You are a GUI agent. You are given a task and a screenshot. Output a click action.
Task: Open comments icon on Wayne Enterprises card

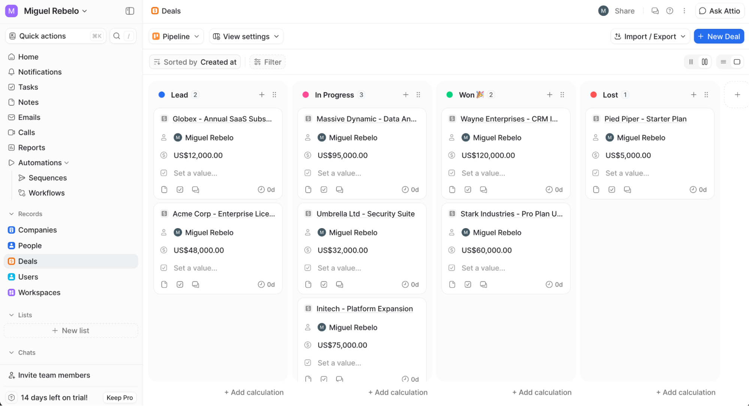(x=483, y=190)
